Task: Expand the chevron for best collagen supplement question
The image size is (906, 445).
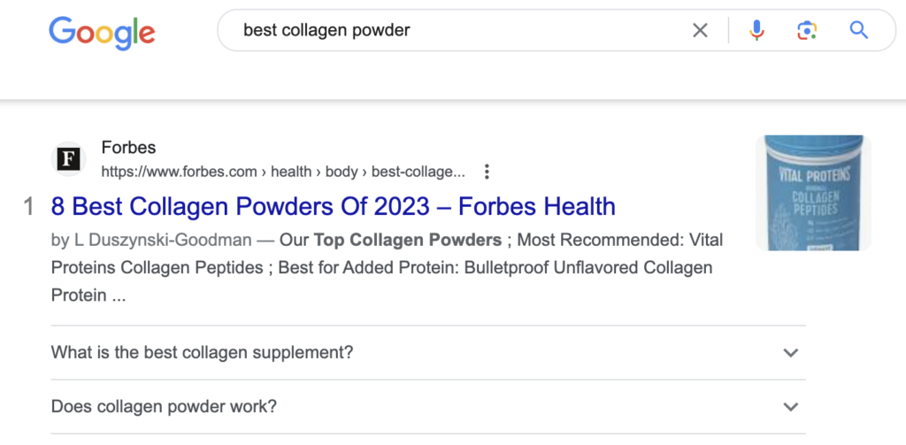Action: tap(790, 353)
